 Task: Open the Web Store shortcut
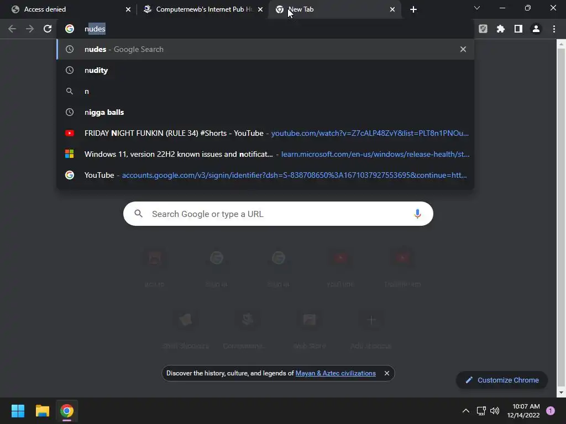point(310,330)
